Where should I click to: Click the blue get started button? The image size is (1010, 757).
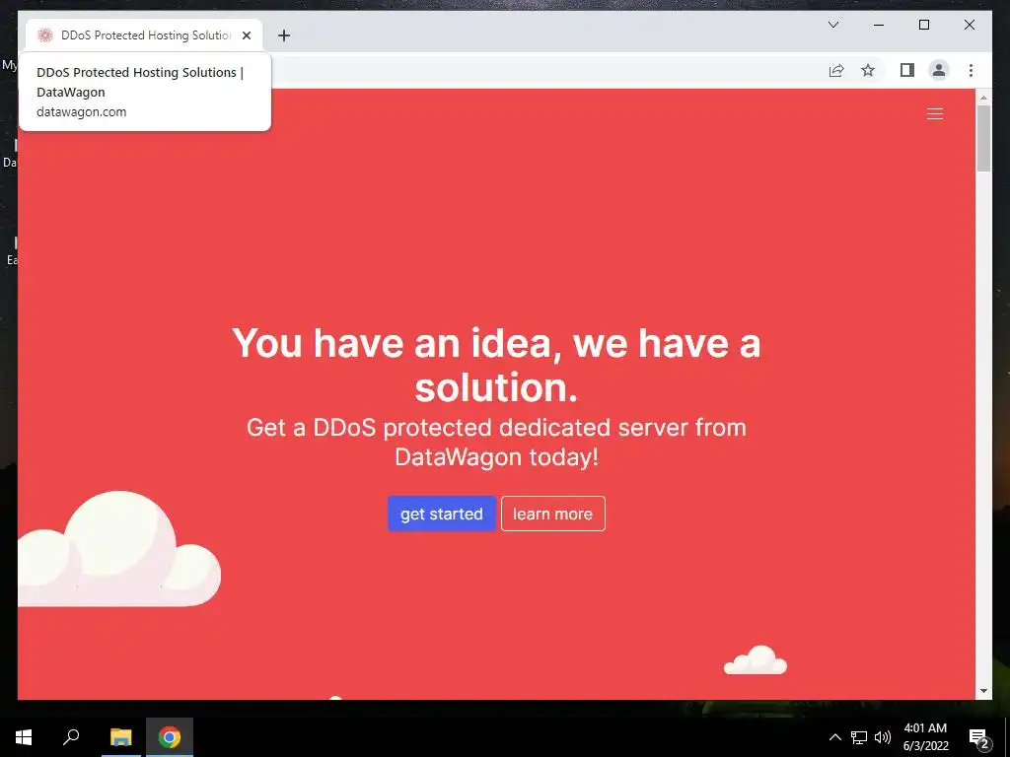[441, 514]
